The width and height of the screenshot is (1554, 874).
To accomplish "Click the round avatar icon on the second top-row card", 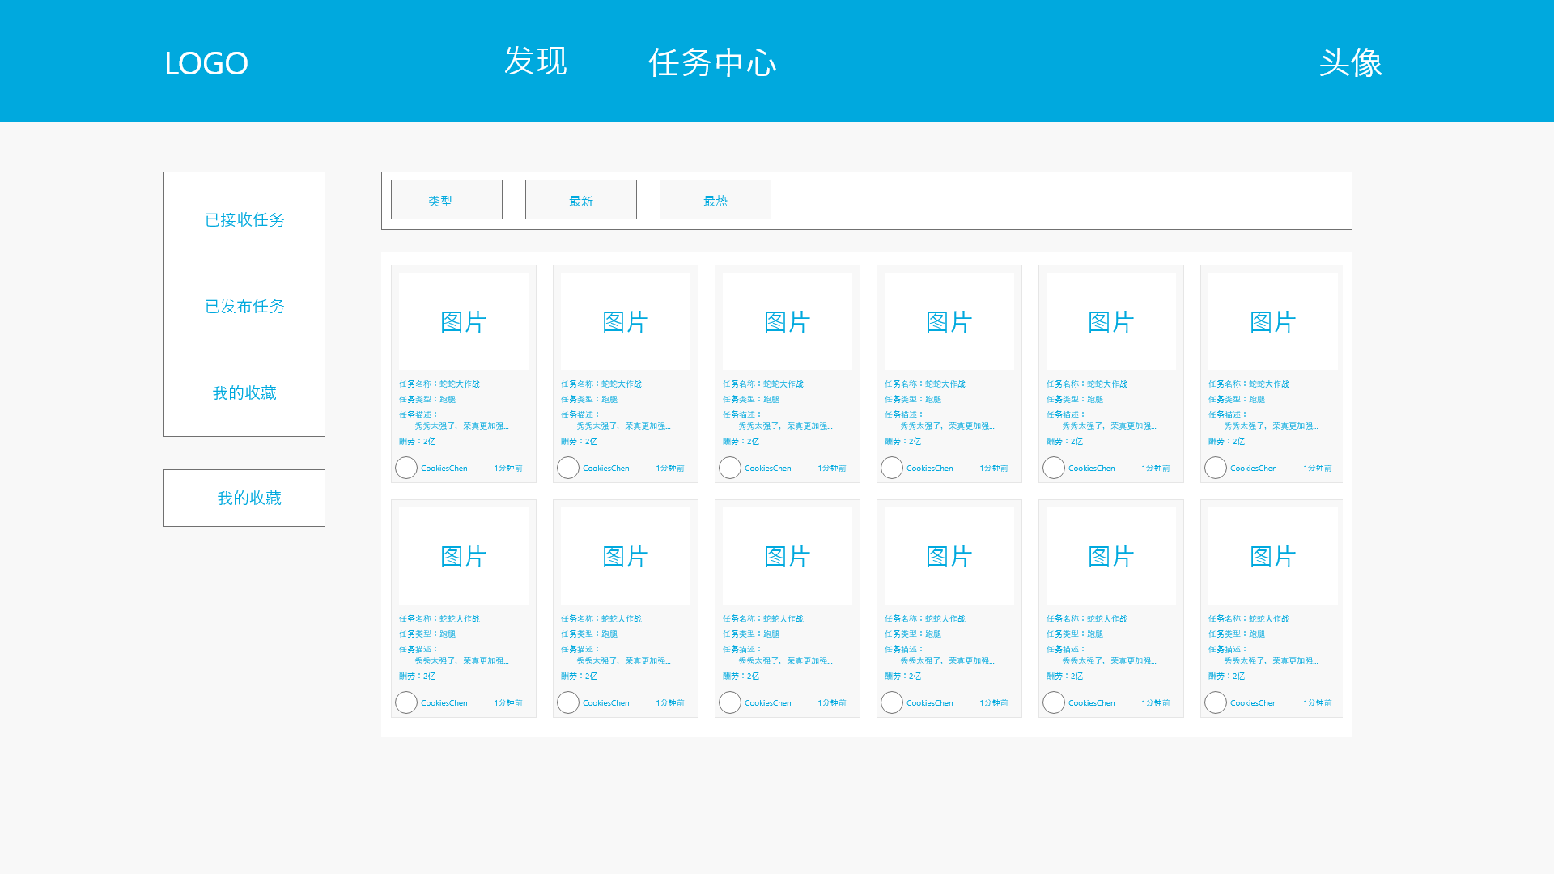I will coord(568,468).
